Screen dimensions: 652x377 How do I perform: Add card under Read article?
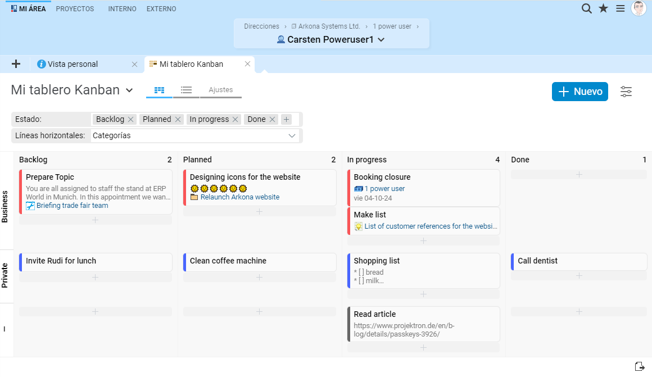point(423,347)
